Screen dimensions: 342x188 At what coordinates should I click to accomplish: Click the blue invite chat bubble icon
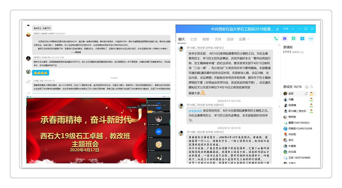(302, 39)
